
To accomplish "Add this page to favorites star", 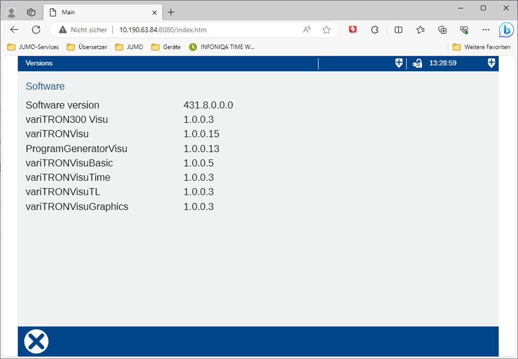I will pyautogui.click(x=327, y=30).
